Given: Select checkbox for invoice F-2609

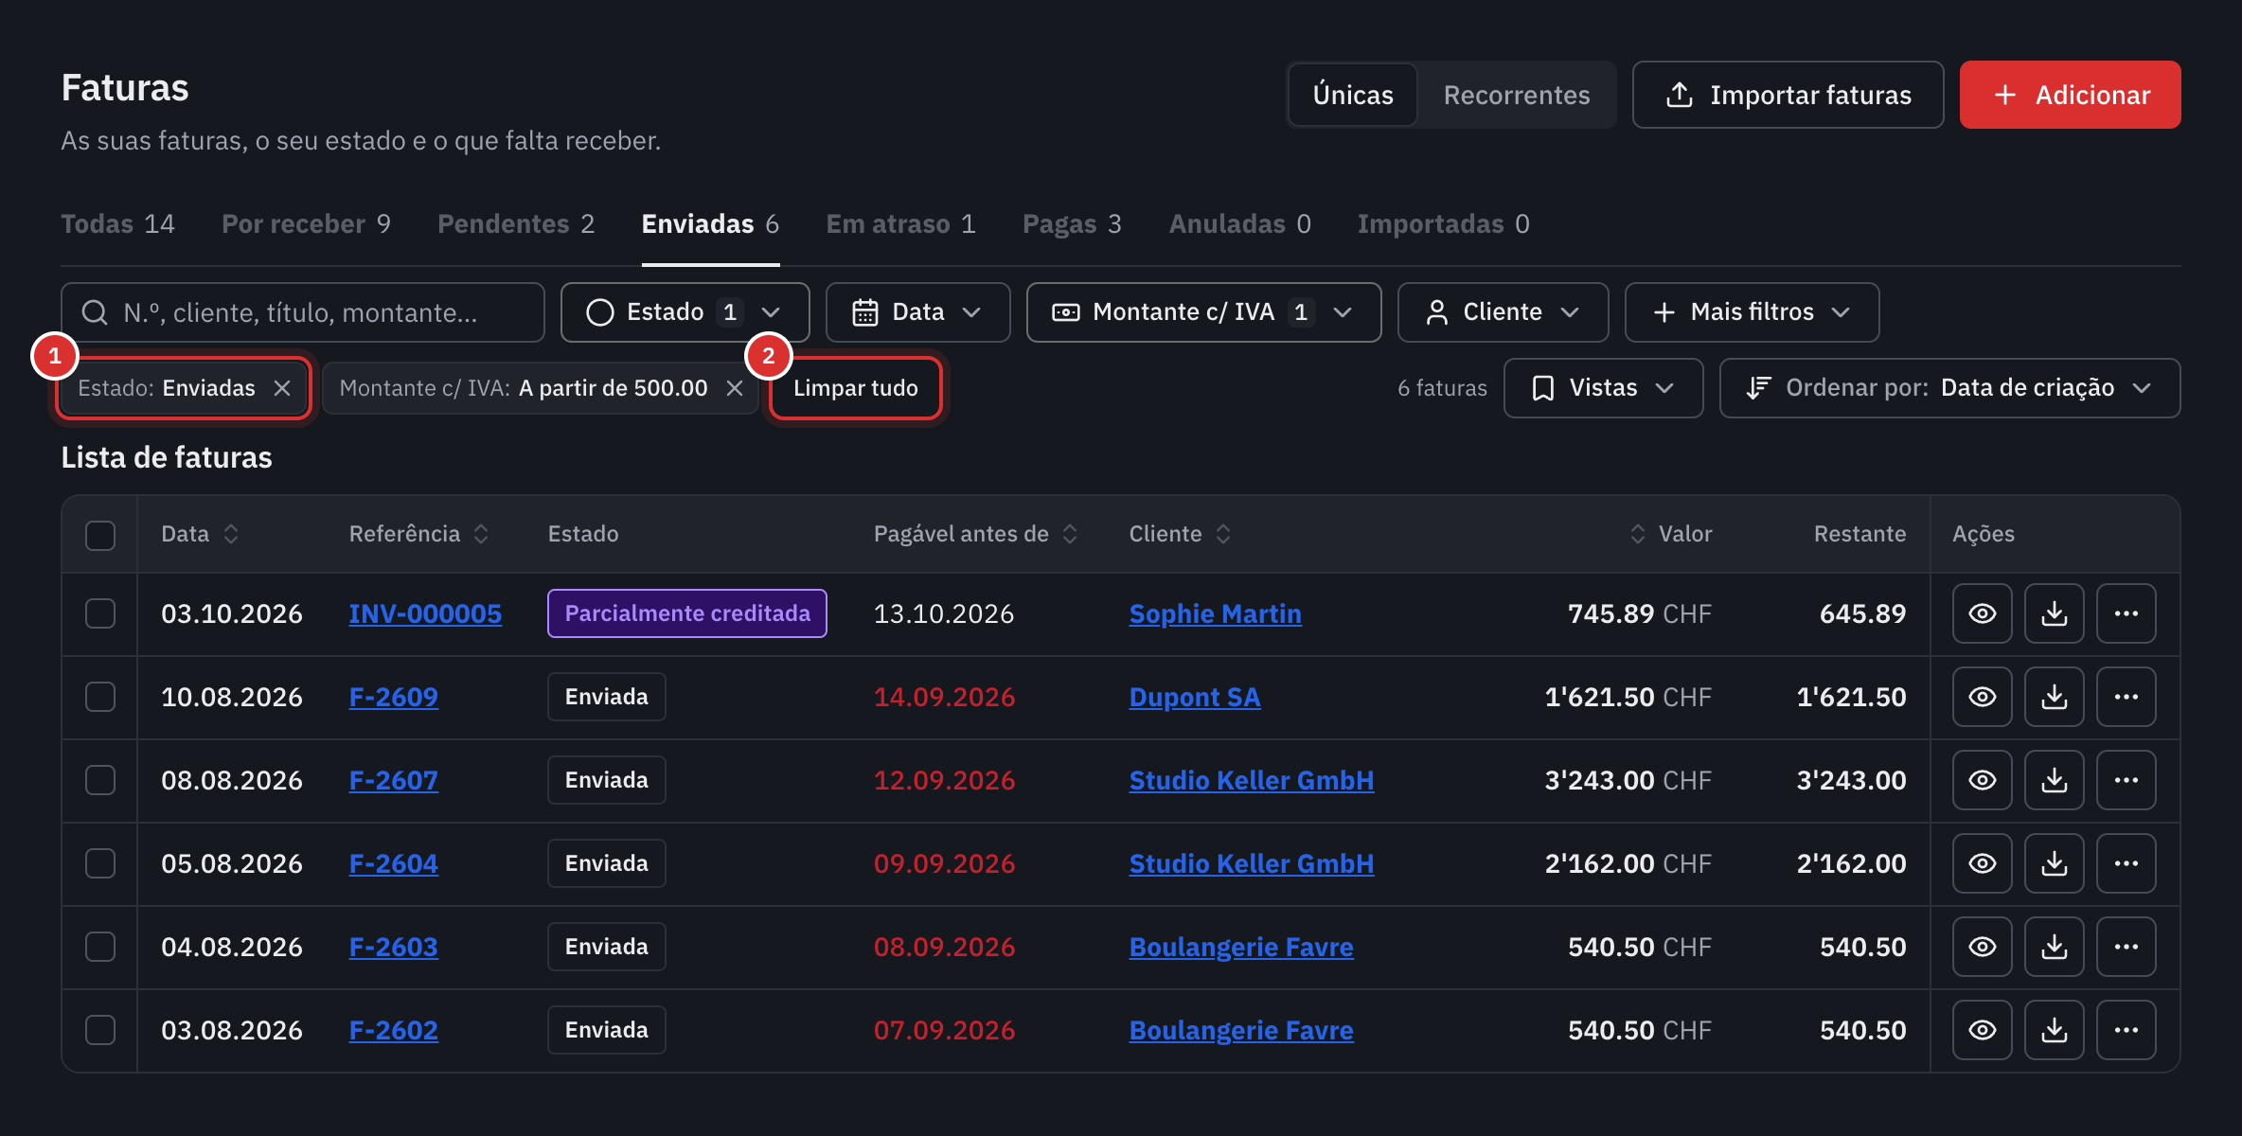Looking at the screenshot, I should click(x=100, y=697).
